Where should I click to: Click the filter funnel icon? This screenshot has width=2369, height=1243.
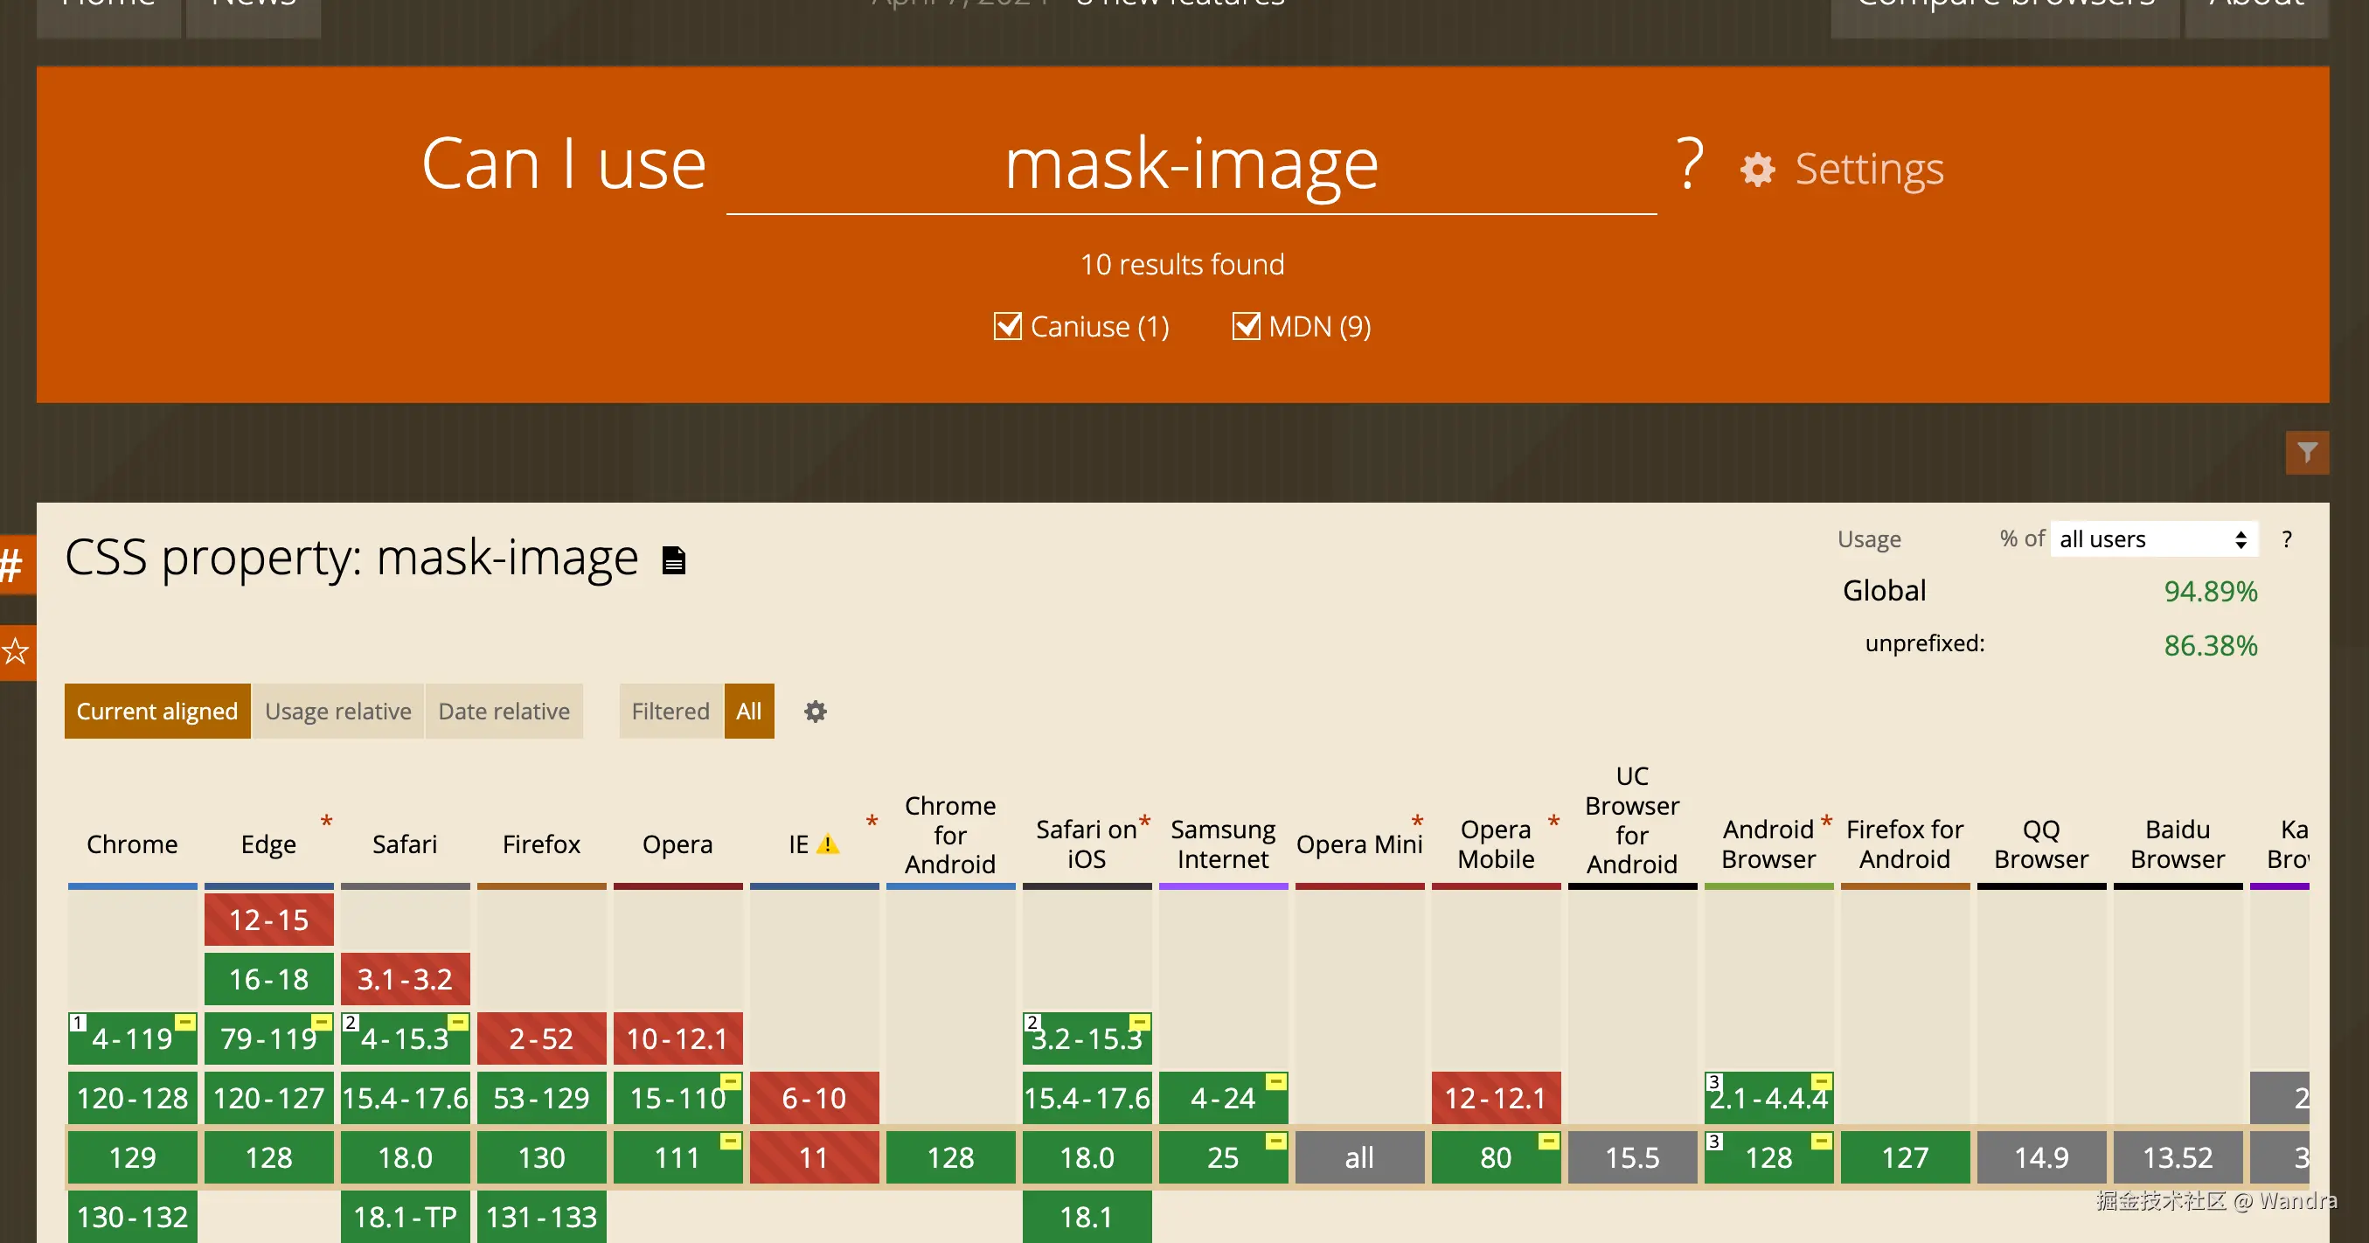2306,452
